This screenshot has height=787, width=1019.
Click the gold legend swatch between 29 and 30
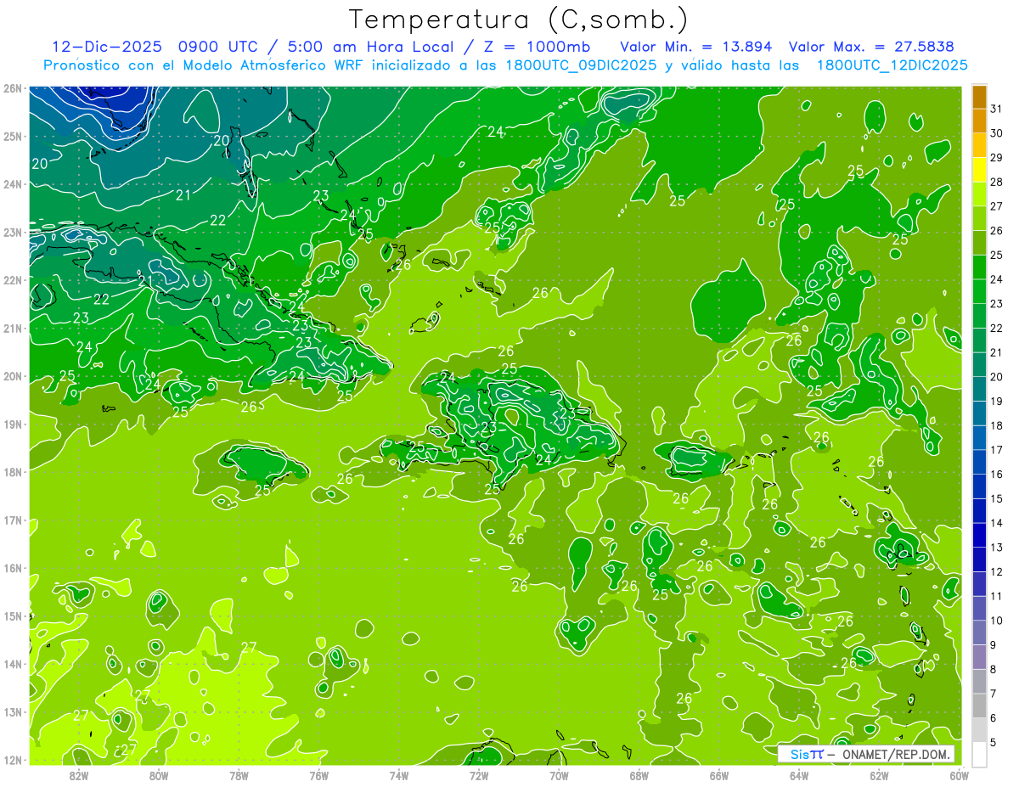(979, 146)
